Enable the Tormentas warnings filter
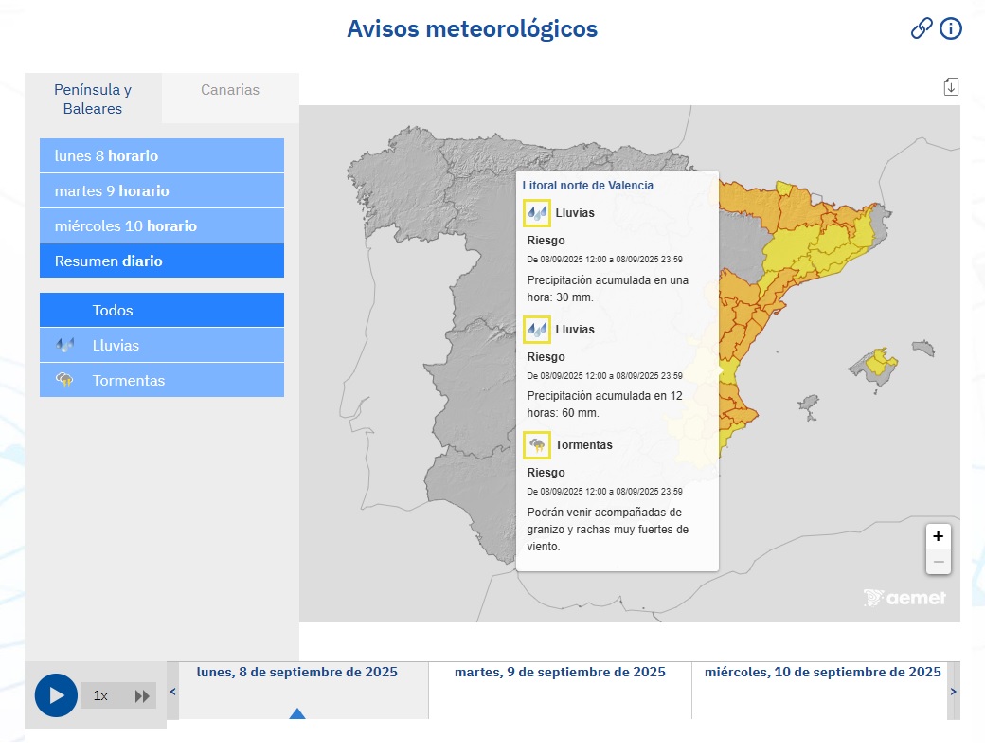 click(x=161, y=380)
